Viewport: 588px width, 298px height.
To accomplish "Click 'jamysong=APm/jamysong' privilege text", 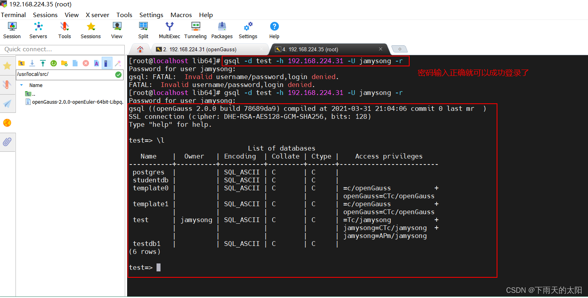I will coord(385,236).
